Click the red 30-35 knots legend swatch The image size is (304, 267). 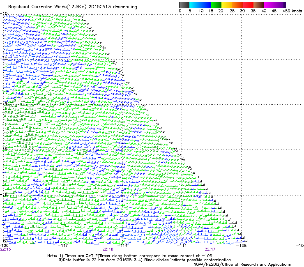click(x=248, y=5)
